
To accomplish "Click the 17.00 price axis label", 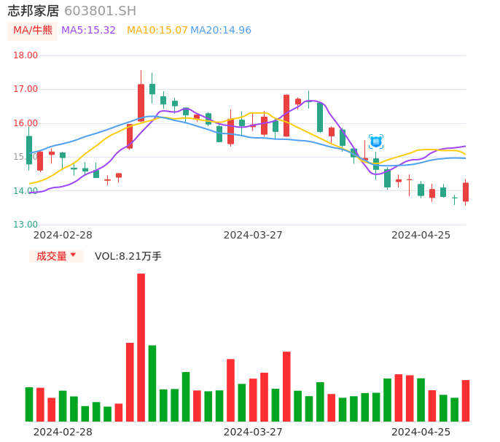I will pos(26,89).
